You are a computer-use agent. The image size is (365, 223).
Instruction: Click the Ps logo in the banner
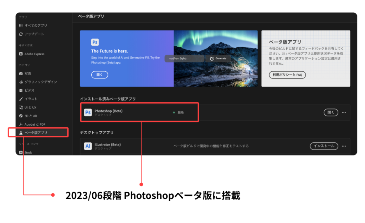click(95, 42)
